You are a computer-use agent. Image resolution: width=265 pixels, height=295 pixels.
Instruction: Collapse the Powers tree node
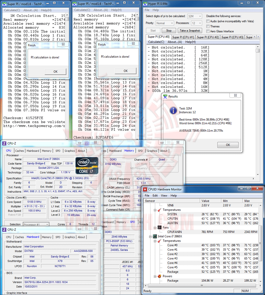[x=155, y=276]
